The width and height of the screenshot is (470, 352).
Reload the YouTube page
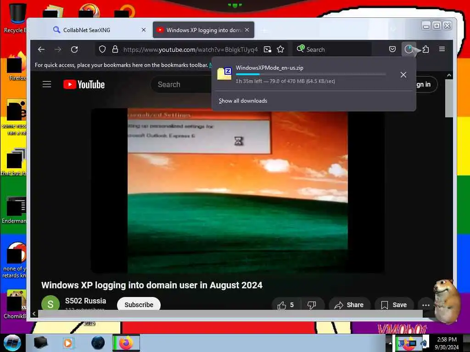[74, 49]
